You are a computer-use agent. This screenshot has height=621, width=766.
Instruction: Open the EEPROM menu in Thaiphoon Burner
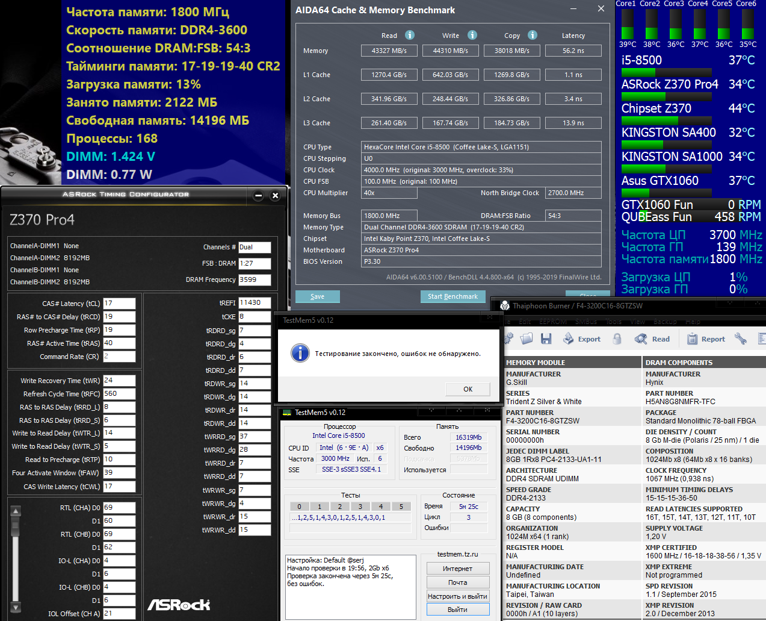553,322
